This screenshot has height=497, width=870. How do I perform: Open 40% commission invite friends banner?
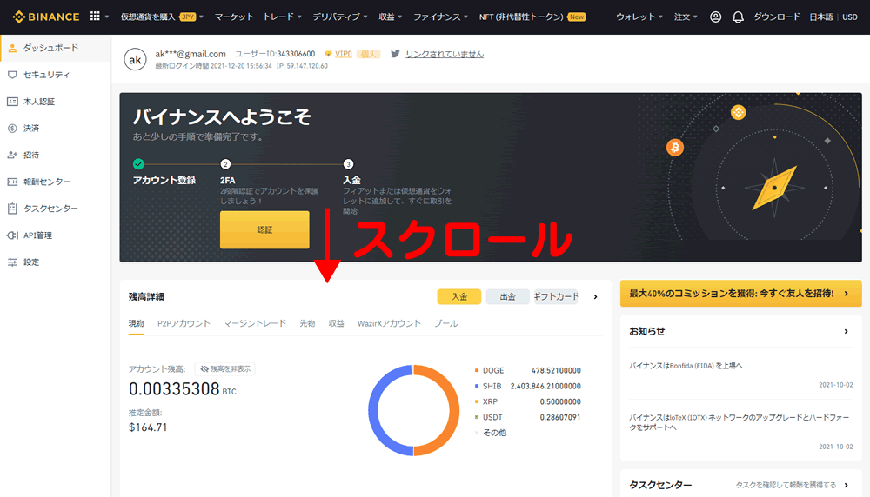coord(740,293)
